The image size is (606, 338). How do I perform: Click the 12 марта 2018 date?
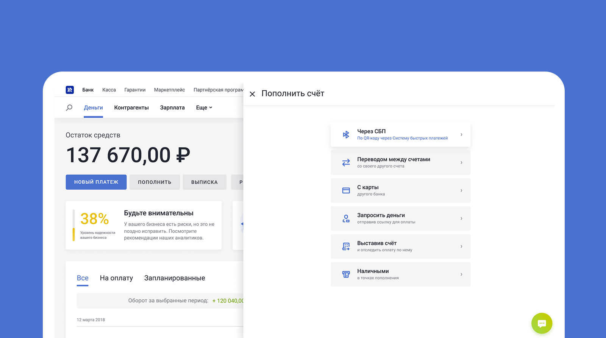tap(91, 320)
